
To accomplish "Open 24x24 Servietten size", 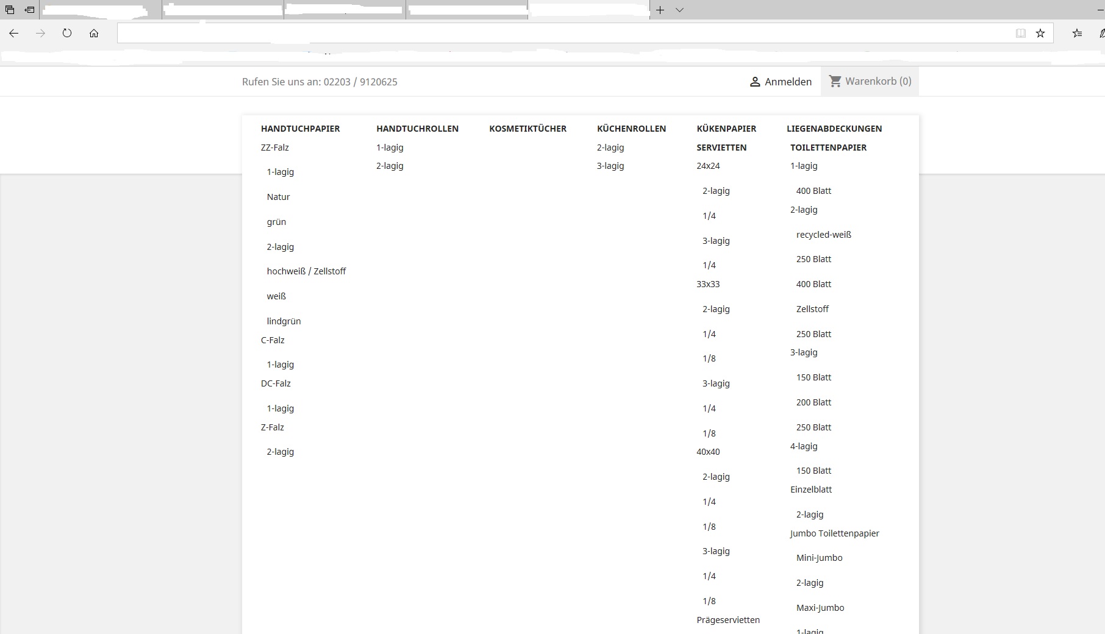I will point(708,166).
